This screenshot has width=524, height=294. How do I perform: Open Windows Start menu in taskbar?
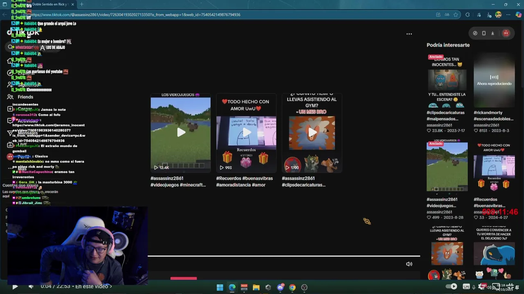(220, 287)
